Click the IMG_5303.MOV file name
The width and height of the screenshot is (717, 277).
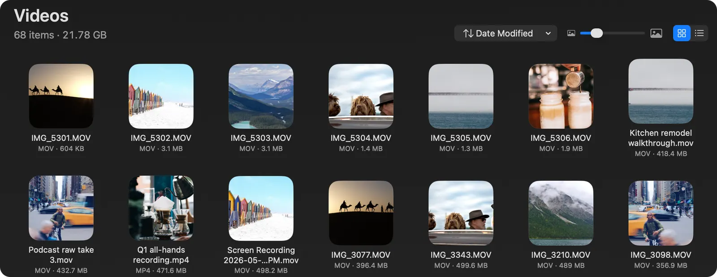pos(261,138)
